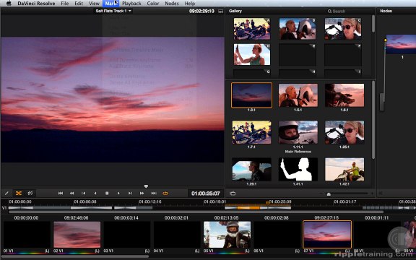Select still 1.25.1 in gallery
416x260 pixels.
344,132
